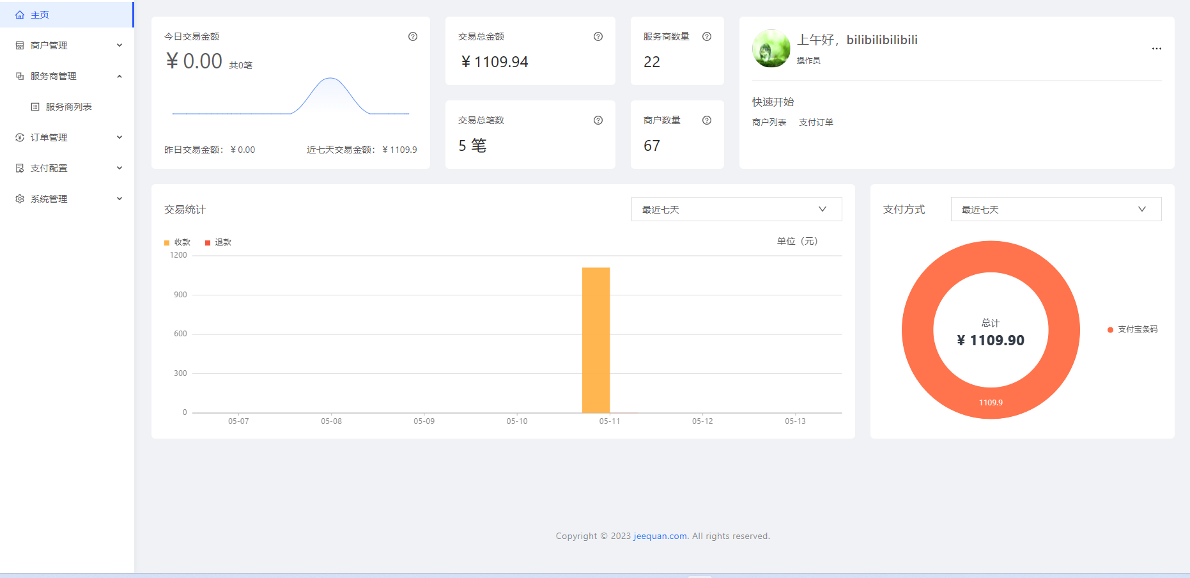Collapse the 服务商管理 menu chevron
Image resolution: width=1190 pixels, height=578 pixels.
coord(120,76)
